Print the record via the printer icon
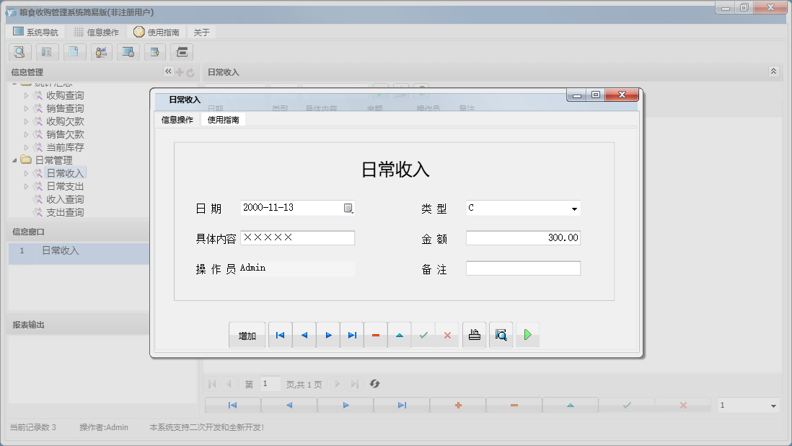Viewport: 792px width, 446px height. [x=474, y=334]
